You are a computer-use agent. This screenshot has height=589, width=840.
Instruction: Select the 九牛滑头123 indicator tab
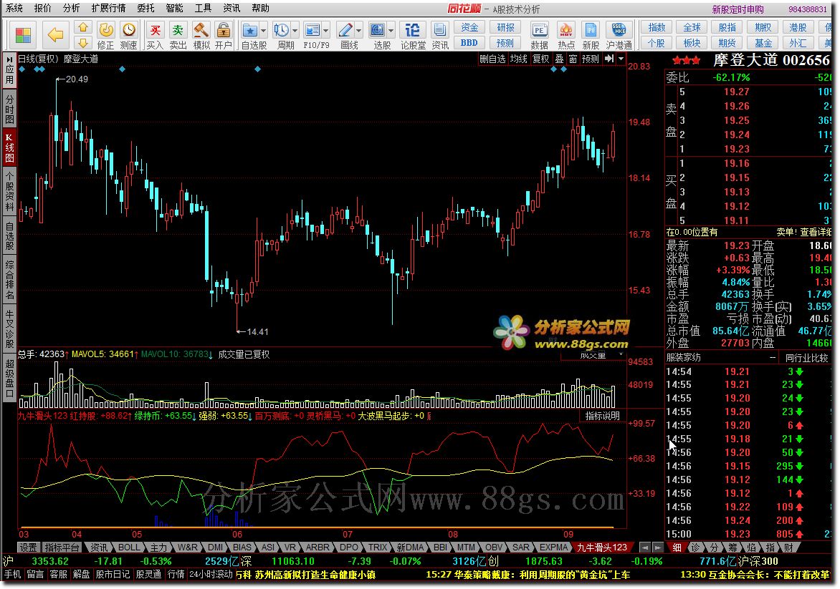tap(601, 547)
